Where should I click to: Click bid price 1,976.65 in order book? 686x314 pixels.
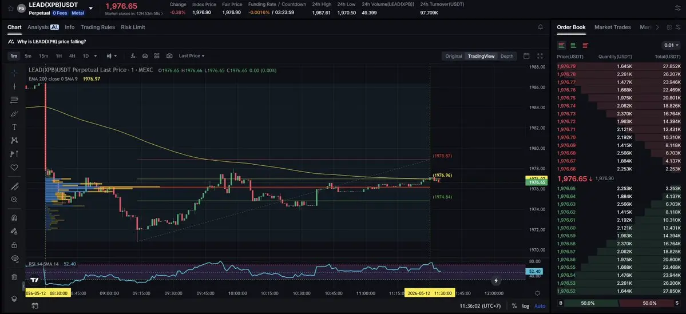point(566,189)
